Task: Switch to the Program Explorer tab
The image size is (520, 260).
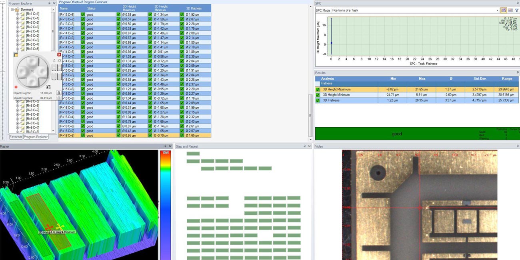Action: [36, 137]
